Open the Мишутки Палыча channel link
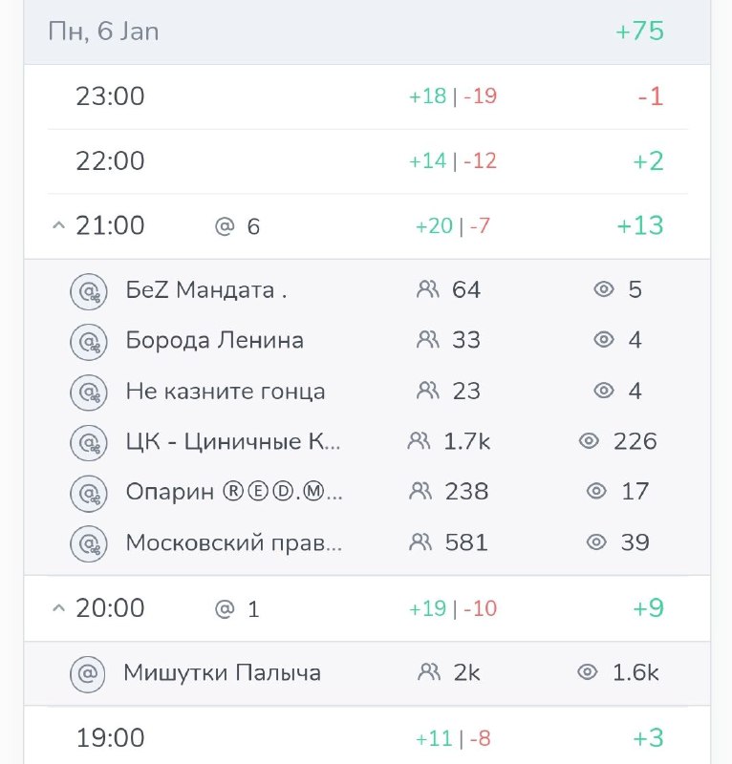The height and width of the screenshot is (764, 732). coord(223,673)
